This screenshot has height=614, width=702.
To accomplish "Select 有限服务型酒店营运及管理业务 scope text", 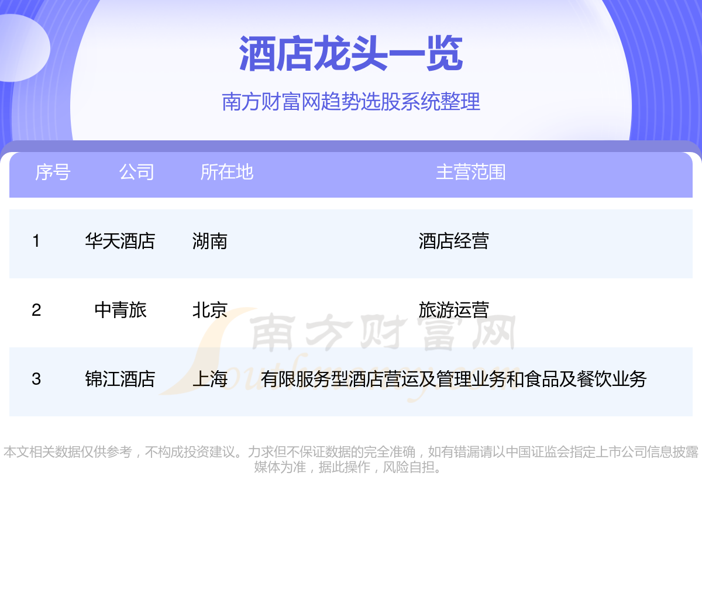I will click(383, 379).
